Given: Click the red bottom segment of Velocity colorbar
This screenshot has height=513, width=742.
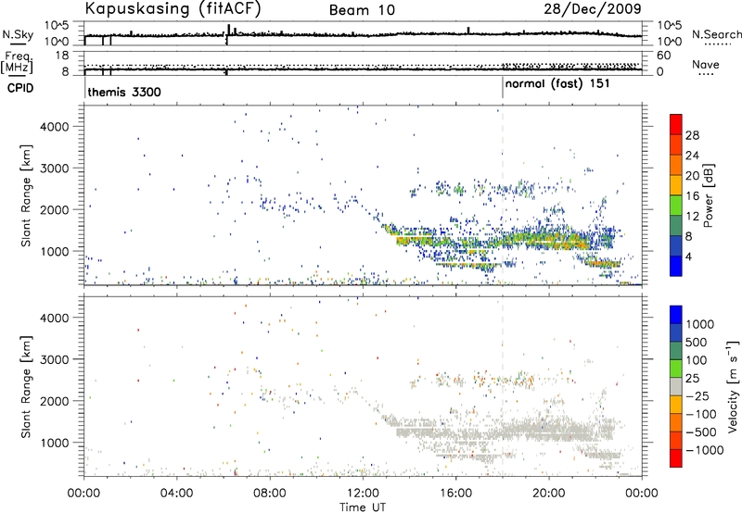Looking at the screenshot, I should pyautogui.click(x=676, y=458).
